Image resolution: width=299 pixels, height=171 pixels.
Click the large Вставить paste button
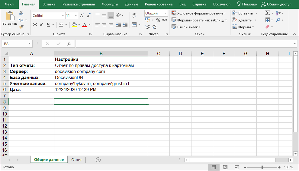click(x=10, y=19)
